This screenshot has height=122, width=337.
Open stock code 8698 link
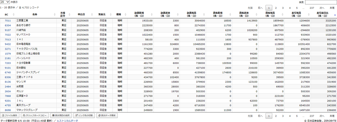(8, 110)
